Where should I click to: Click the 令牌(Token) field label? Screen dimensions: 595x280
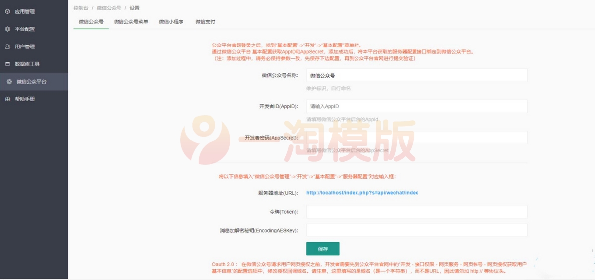tap(284, 212)
